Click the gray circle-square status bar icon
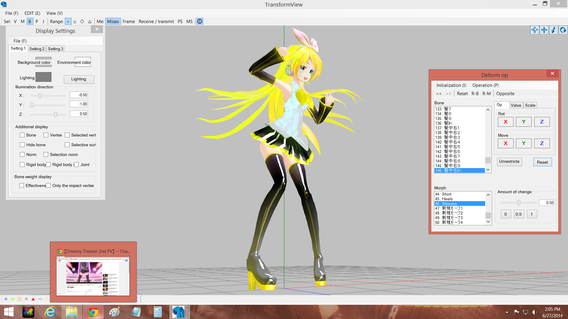 pos(26,299)
